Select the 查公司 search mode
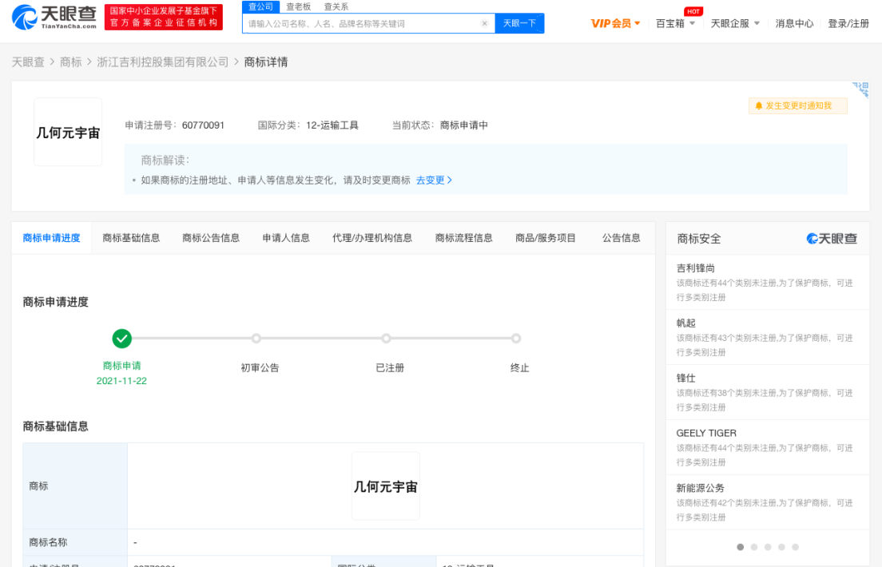 tap(260, 6)
